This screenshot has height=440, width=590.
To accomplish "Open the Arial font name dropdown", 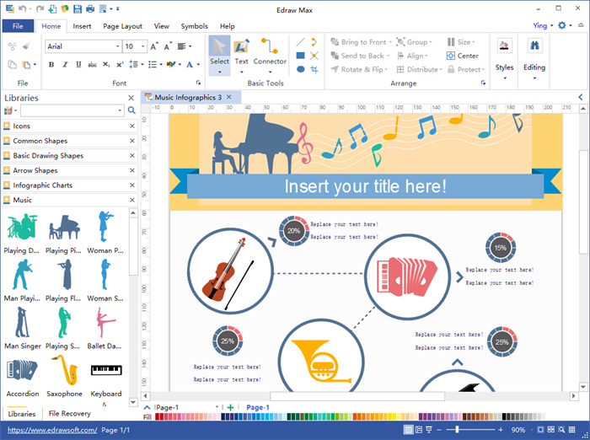I will [x=83, y=46].
